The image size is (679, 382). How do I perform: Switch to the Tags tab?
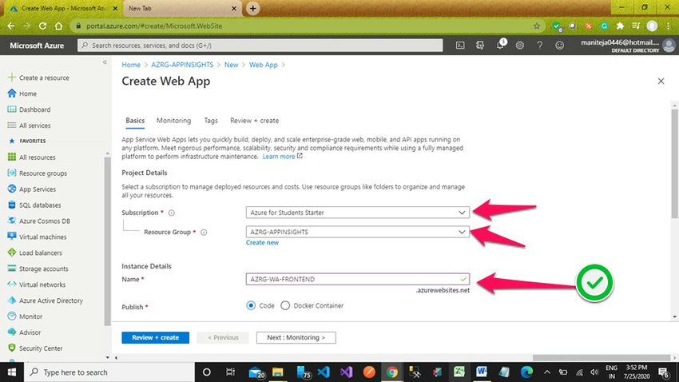pyautogui.click(x=211, y=121)
